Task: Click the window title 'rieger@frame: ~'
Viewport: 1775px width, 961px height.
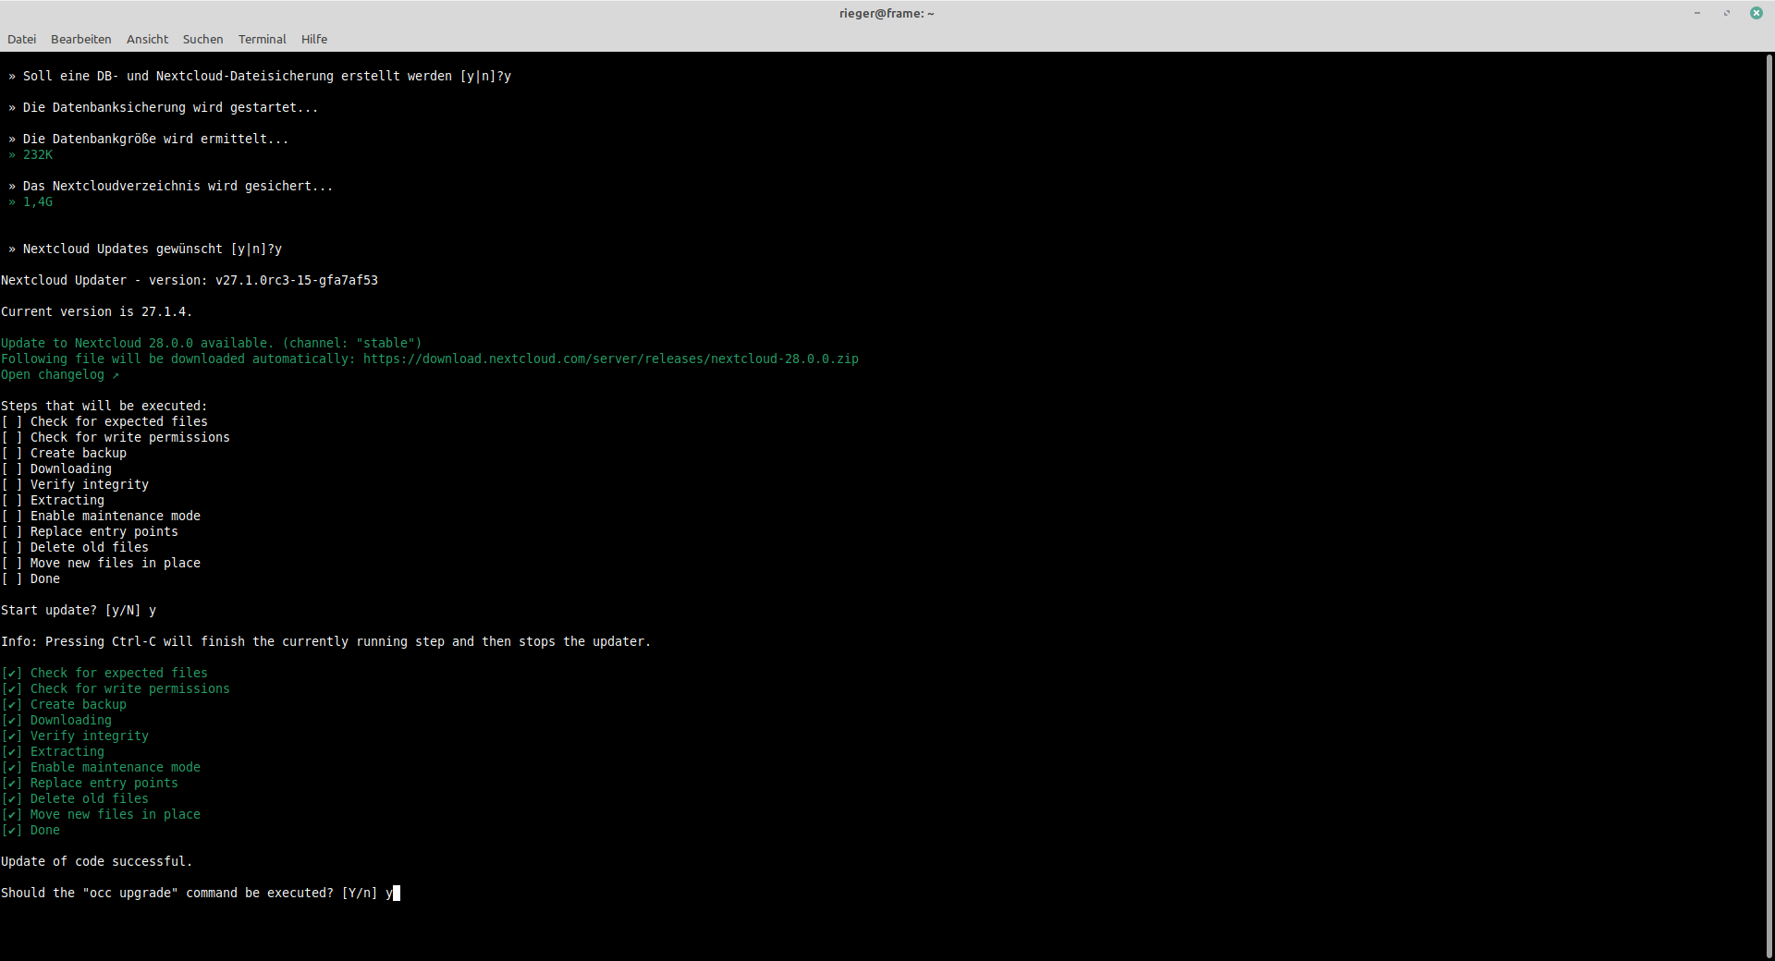Action: coord(887,13)
